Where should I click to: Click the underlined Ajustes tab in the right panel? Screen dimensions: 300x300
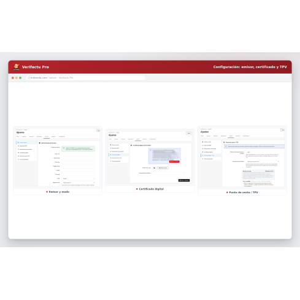231,136
